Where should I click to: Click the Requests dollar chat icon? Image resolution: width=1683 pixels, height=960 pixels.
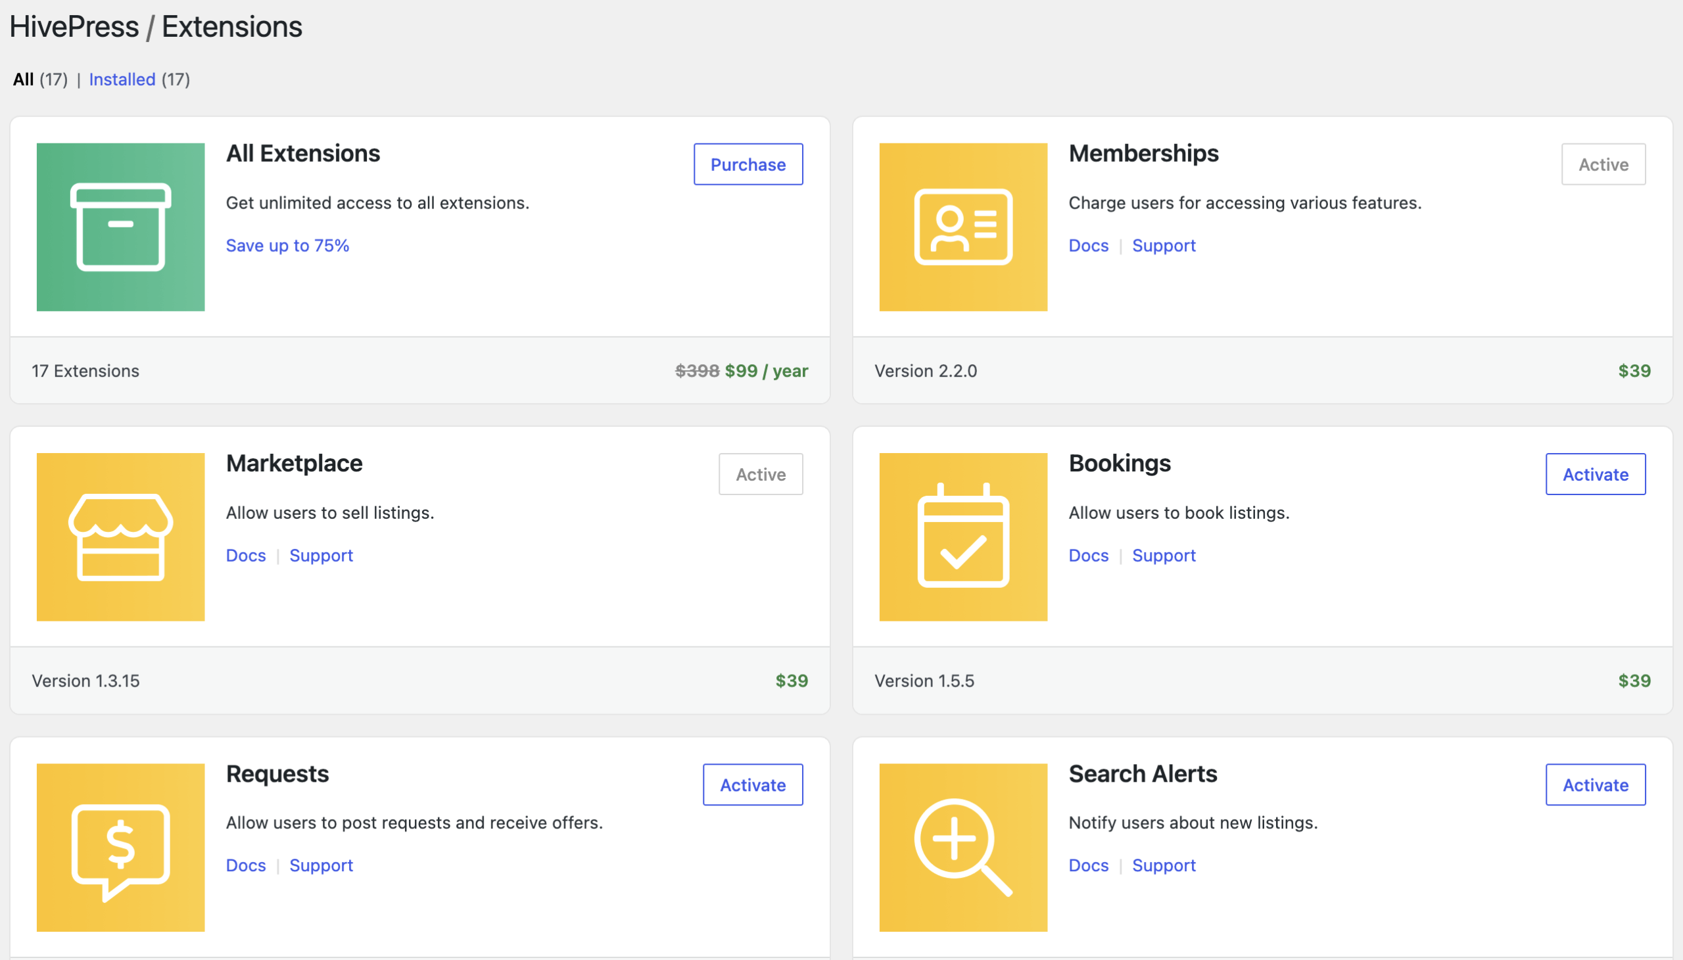121,848
